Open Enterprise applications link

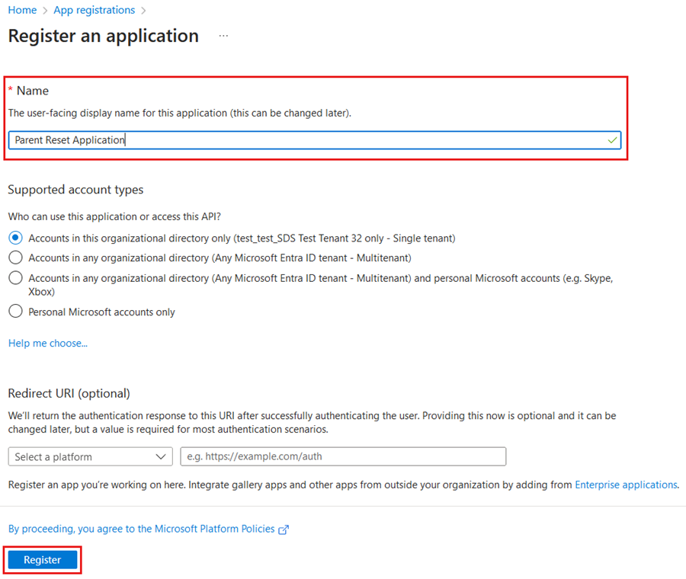[x=626, y=485]
